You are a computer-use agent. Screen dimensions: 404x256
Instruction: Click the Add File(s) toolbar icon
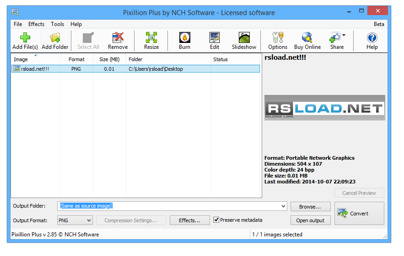click(25, 38)
